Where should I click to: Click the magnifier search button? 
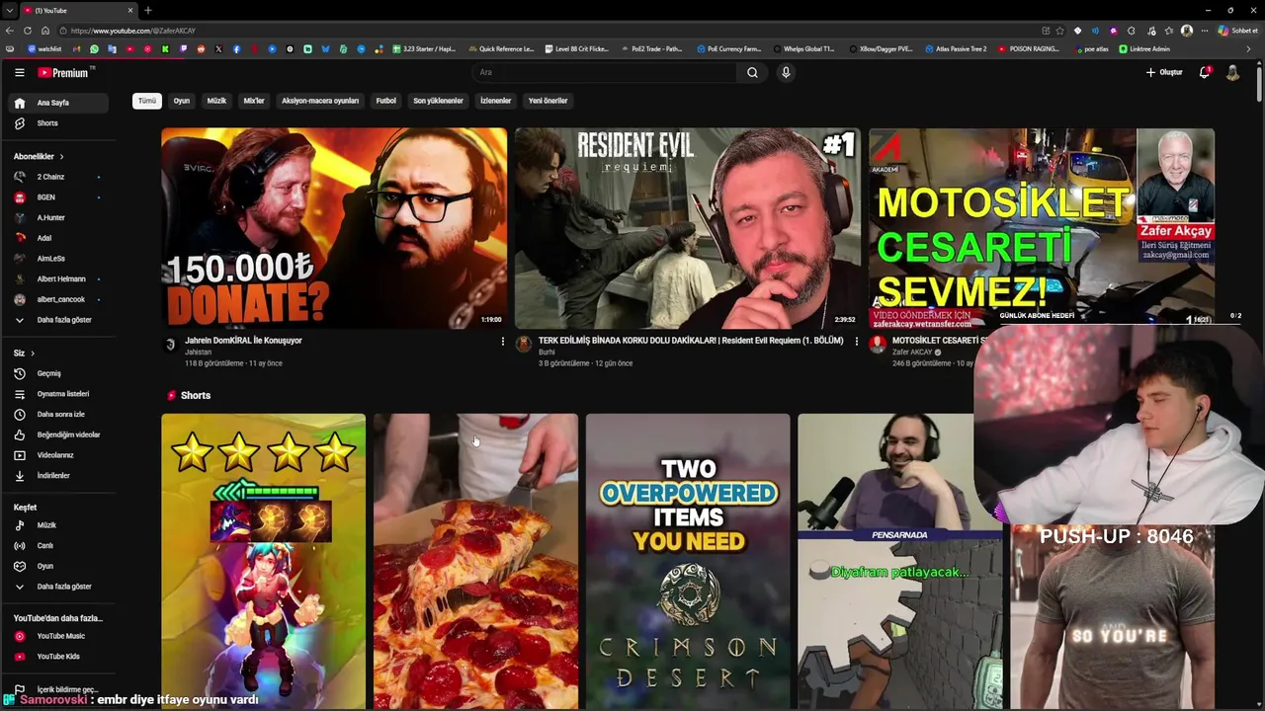[x=752, y=72]
